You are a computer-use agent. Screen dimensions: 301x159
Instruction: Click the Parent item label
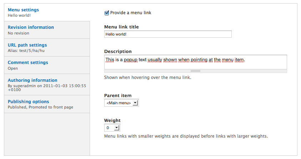coord(118,96)
